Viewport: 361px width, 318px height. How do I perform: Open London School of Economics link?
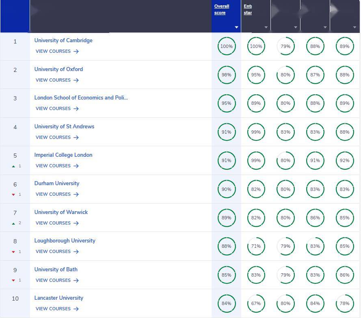tap(81, 97)
